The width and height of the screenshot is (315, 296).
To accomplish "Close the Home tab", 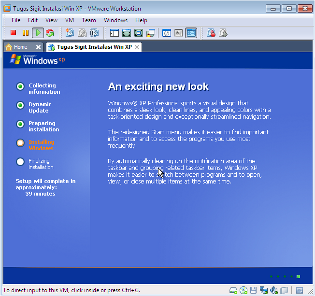I will coord(38,47).
